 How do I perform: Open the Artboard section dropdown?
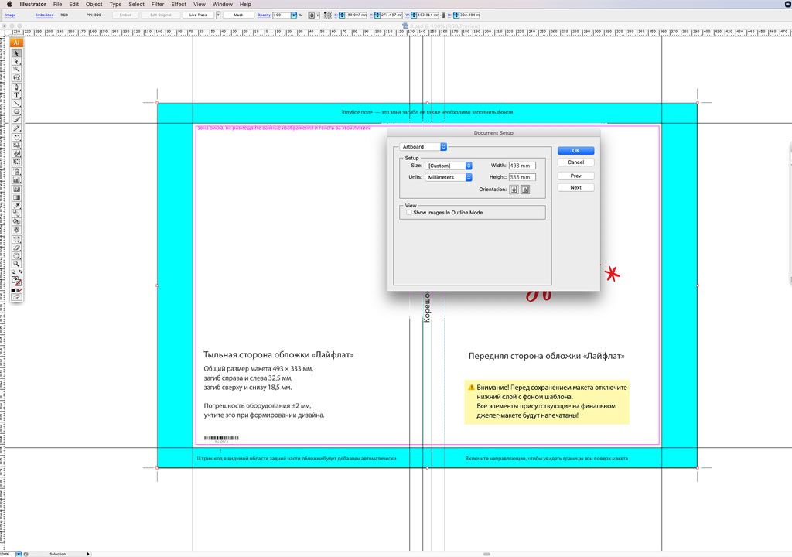(423, 146)
